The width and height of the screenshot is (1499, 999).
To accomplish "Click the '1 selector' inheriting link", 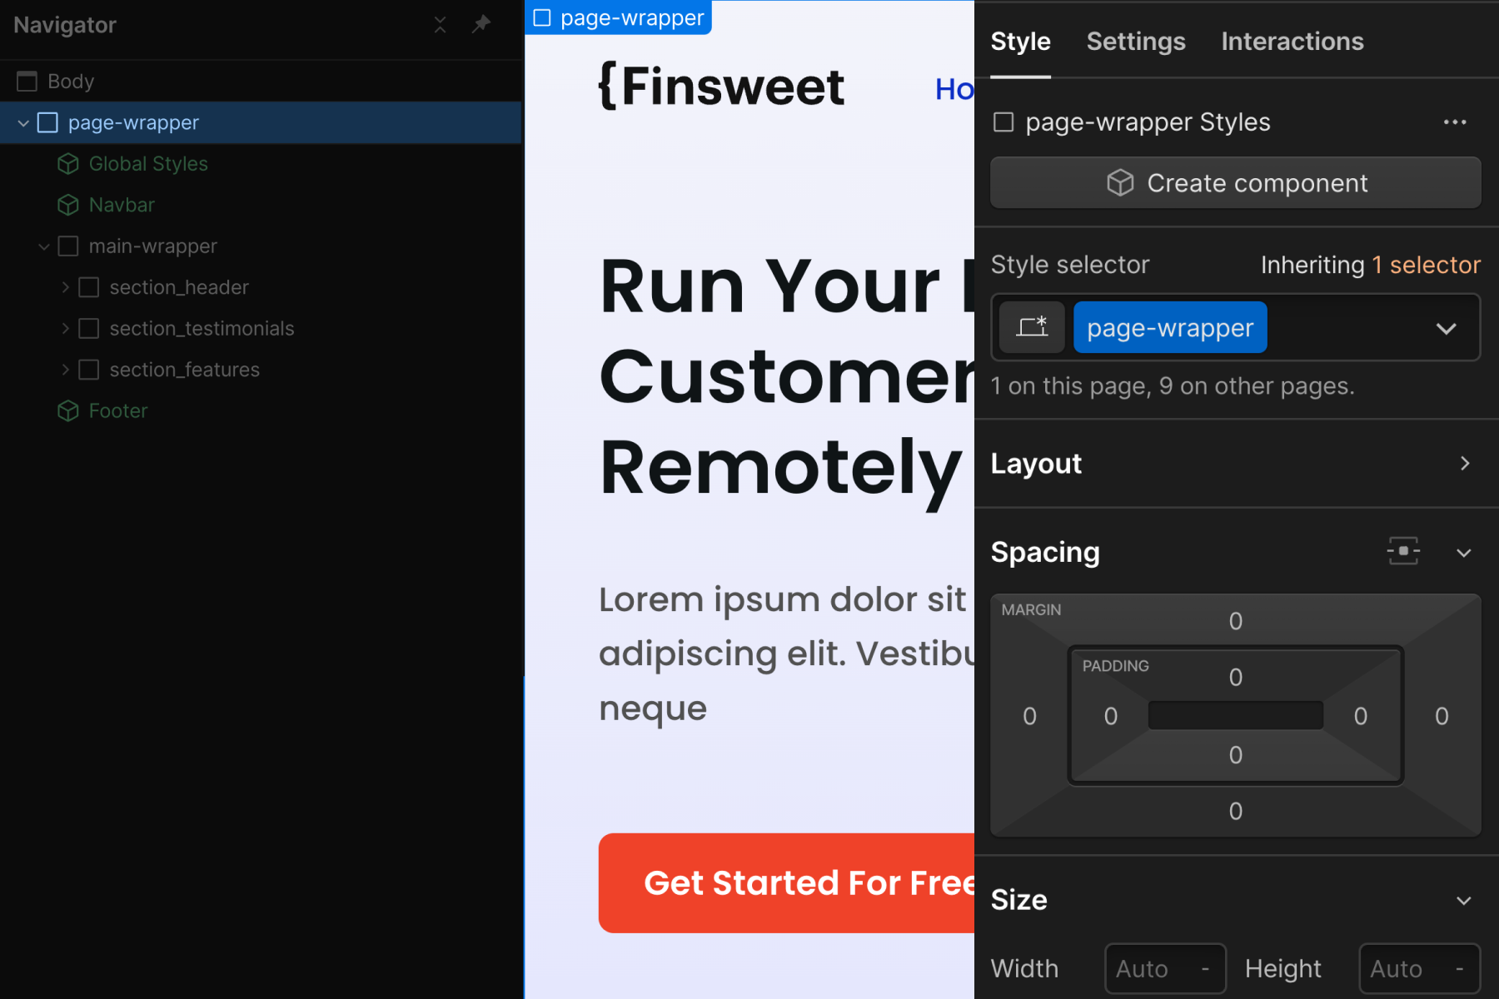I will point(1426,265).
